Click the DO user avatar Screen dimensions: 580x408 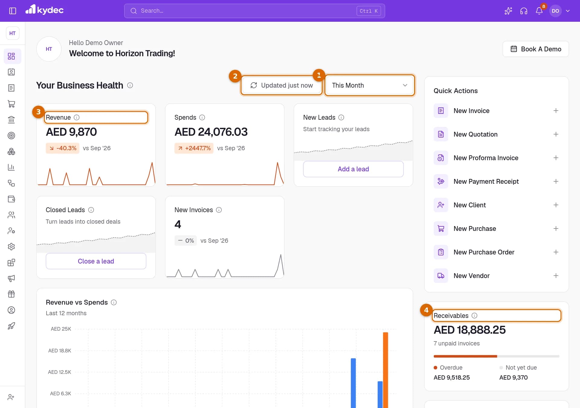tap(555, 11)
